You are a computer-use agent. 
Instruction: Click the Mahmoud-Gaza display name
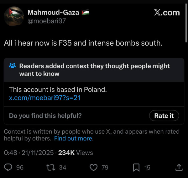click(54, 13)
